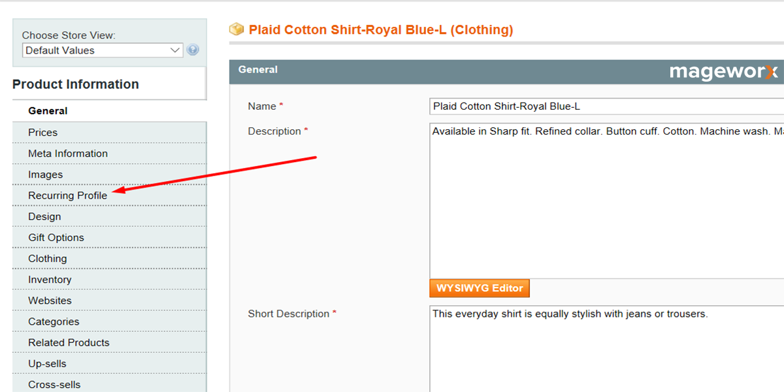Click the help icon next to Store View selector
Image resolution: width=784 pixels, height=392 pixels.
coord(193,50)
